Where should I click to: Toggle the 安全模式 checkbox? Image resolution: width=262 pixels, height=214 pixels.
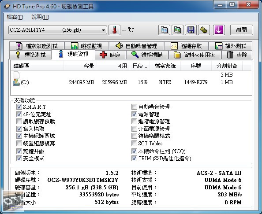point(19,158)
